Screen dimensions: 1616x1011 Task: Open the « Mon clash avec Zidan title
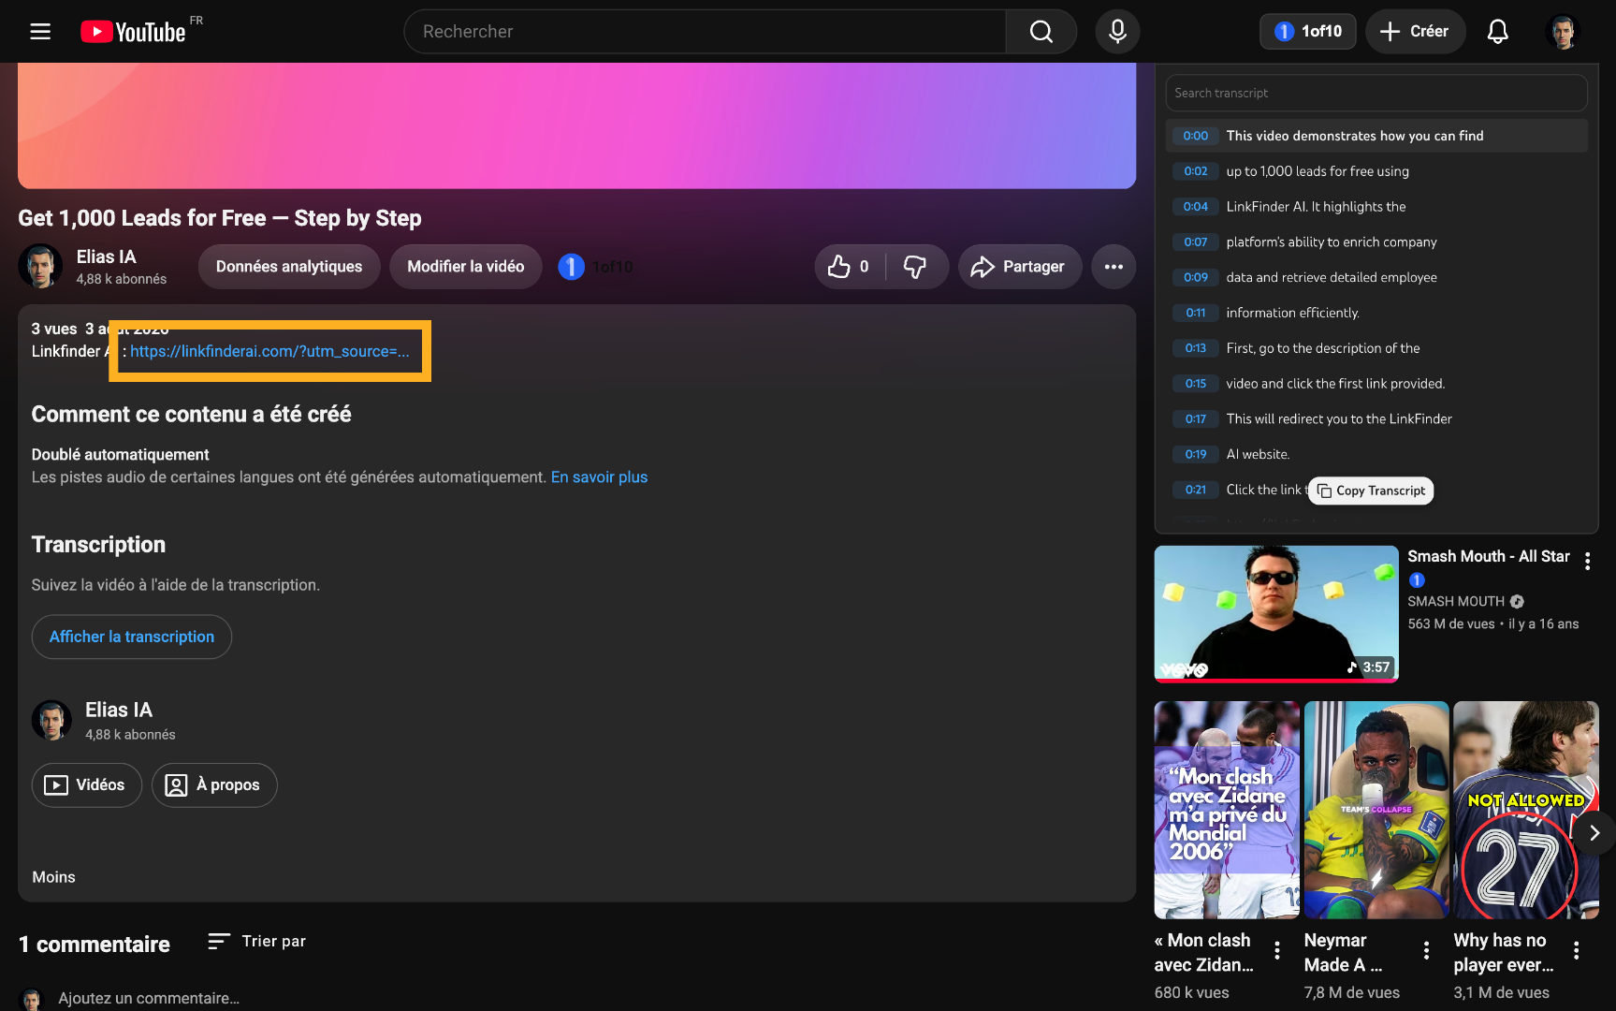tap(1204, 953)
